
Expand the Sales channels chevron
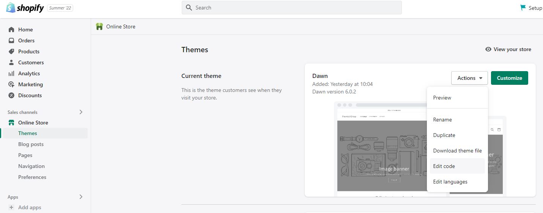coord(81,112)
